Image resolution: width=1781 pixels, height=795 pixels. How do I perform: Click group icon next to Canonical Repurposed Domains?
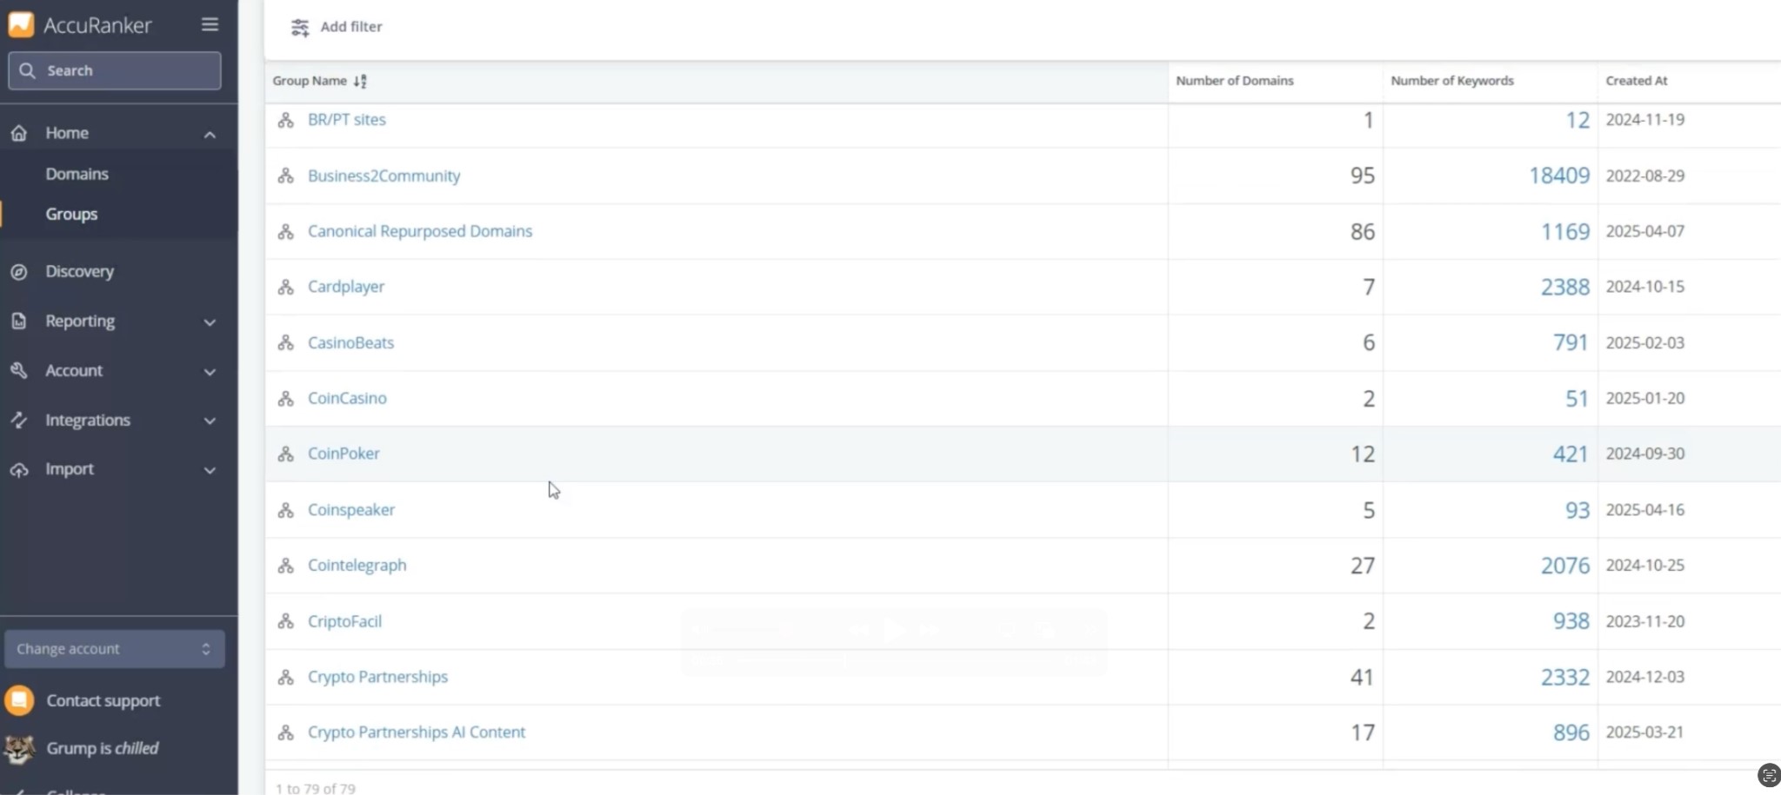click(285, 231)
